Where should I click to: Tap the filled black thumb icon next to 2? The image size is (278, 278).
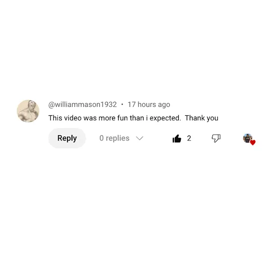177,139
